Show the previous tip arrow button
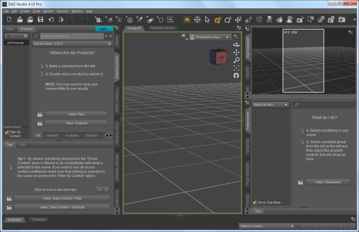The height and width of the screenshot is (232, 359). pos(99,190)
